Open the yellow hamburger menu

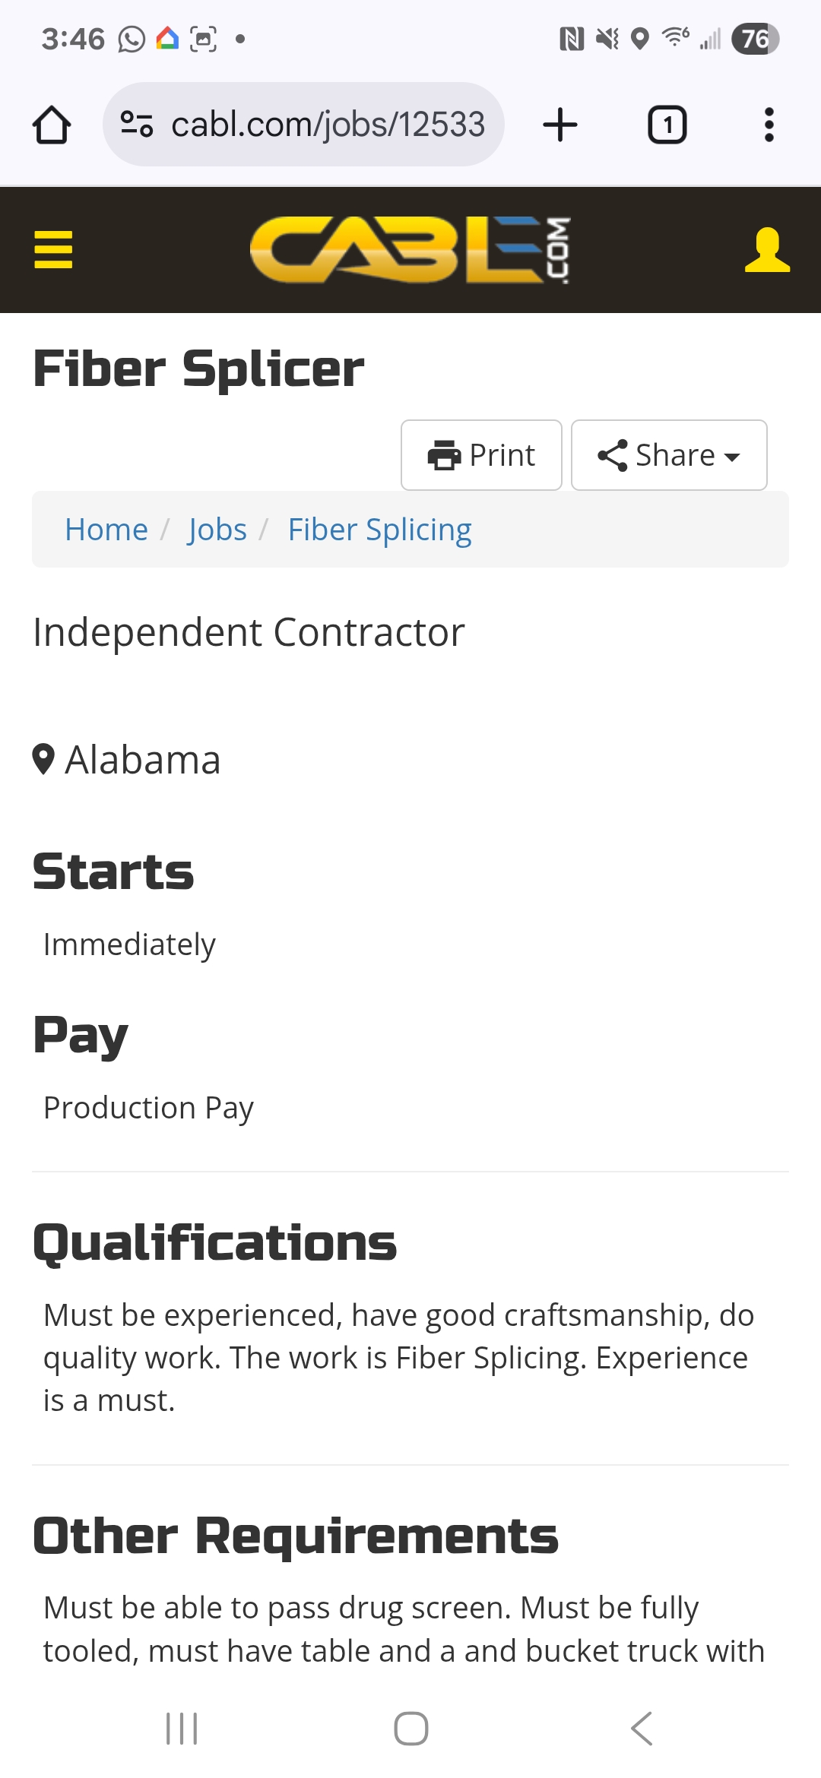coord(53,249)
